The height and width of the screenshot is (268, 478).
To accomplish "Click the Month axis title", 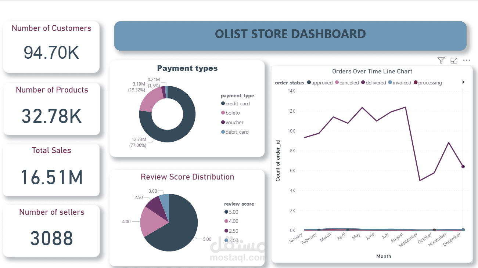I will tap(384, 256).
